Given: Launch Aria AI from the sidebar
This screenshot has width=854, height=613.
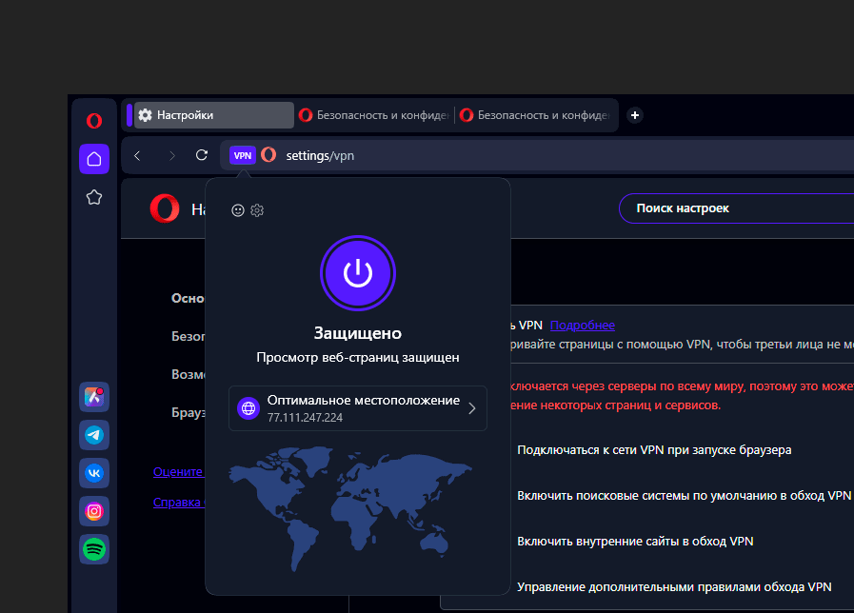Looking at the screenshot, I should (94, 397).
